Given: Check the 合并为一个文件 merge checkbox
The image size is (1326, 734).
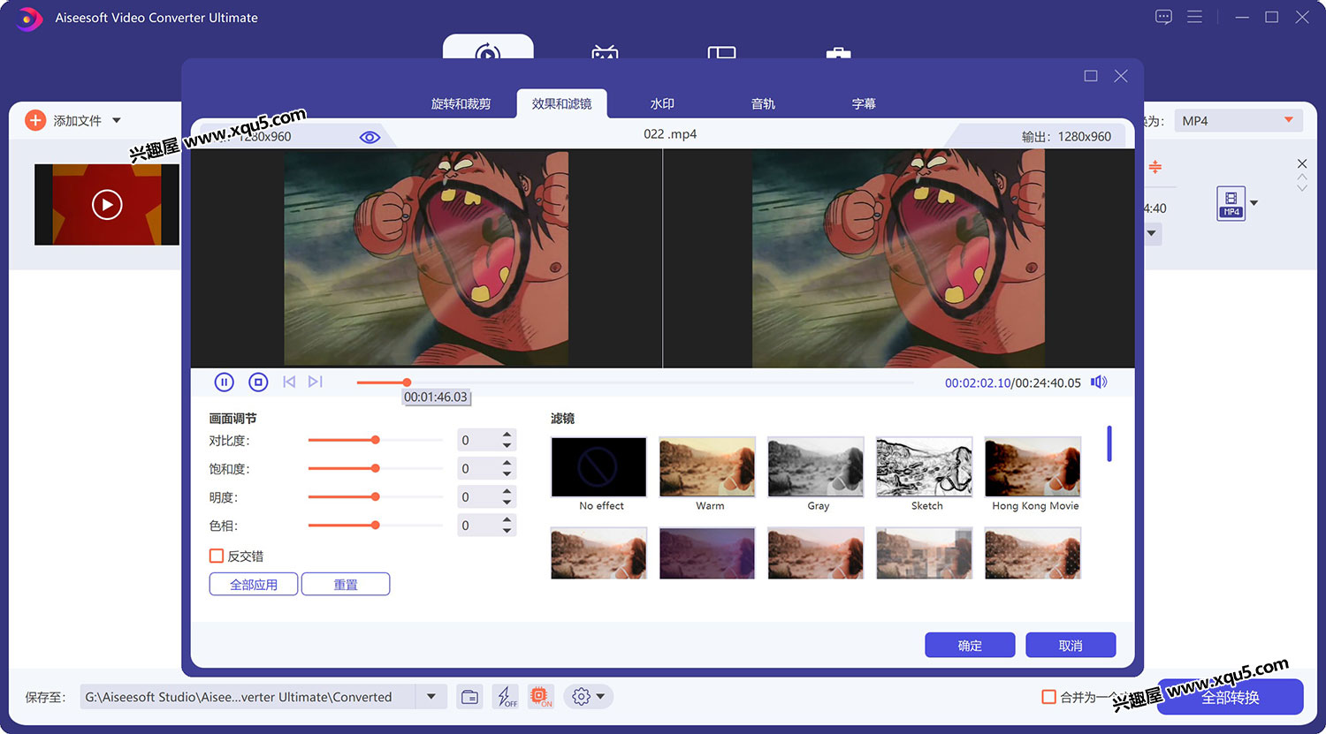Looking at the screenshot, I should pos(1049,697).
